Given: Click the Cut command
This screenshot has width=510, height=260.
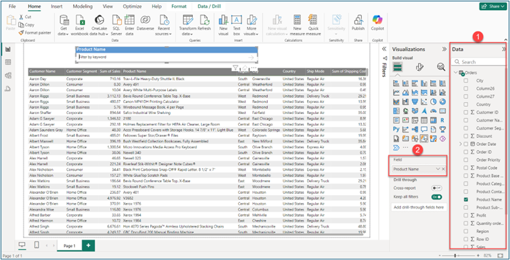Looking at the screenshot, I should point(25,17).
